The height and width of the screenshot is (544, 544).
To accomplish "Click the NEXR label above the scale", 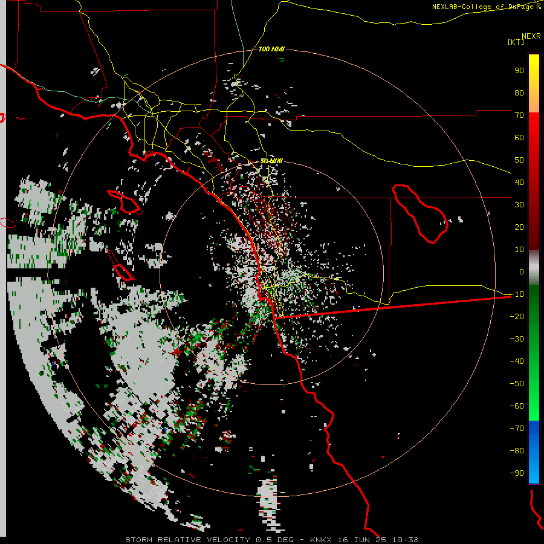I will (531, 36).
